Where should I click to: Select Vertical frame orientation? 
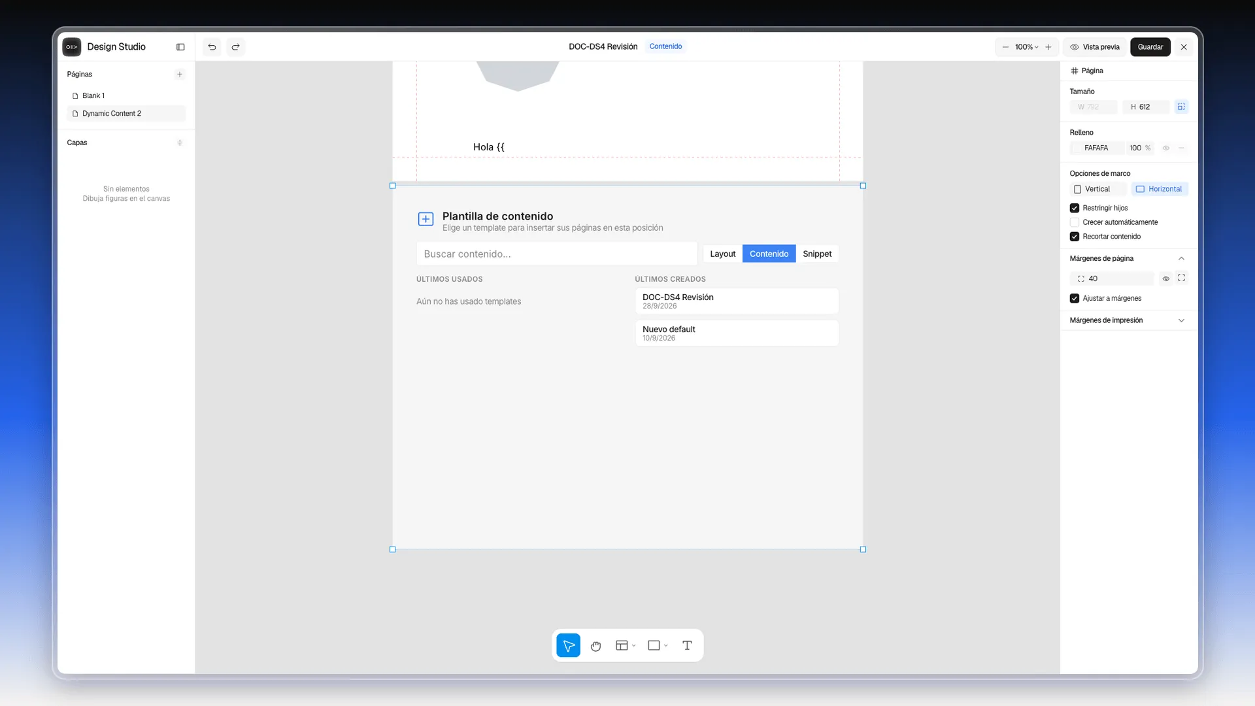[1097, 189]
